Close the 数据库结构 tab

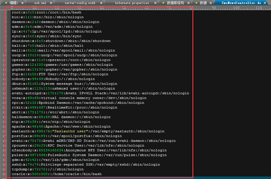189,3
